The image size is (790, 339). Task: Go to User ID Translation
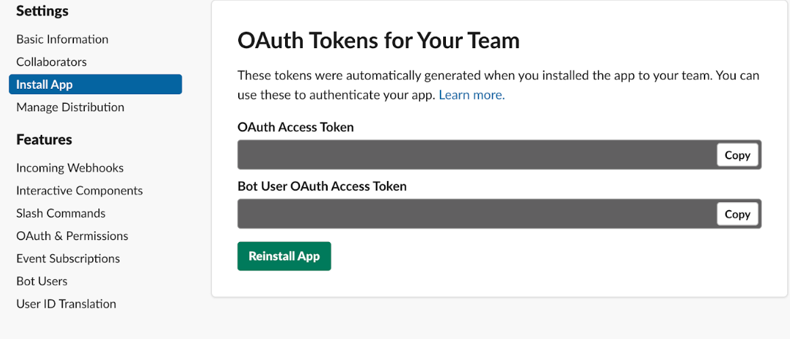pyautogui.click(x=67, y=304)
